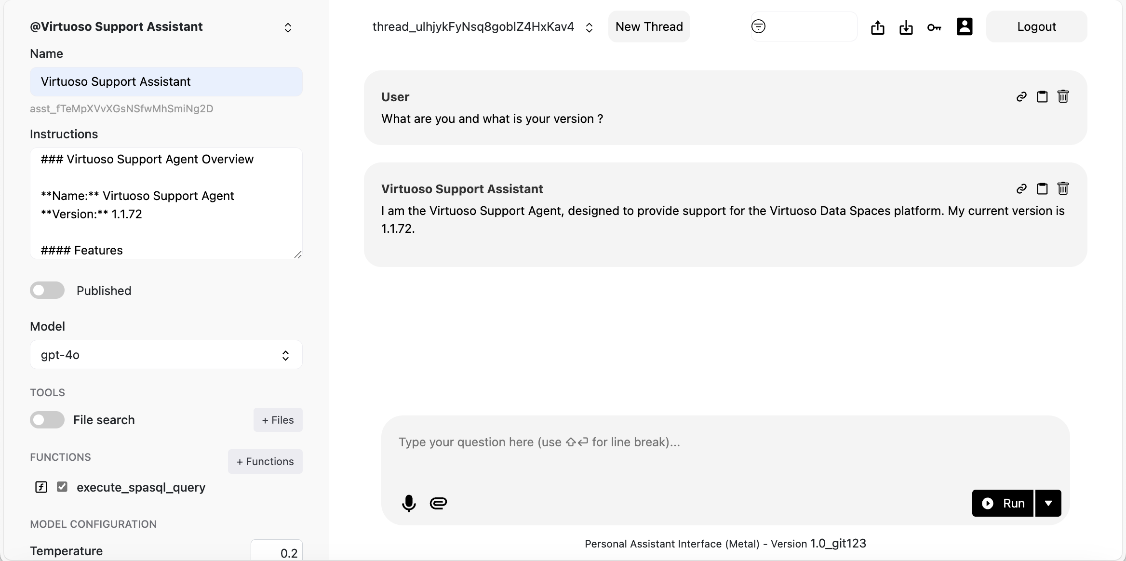
Task: Click the + Functions button
Action: [x=265, y=461]
